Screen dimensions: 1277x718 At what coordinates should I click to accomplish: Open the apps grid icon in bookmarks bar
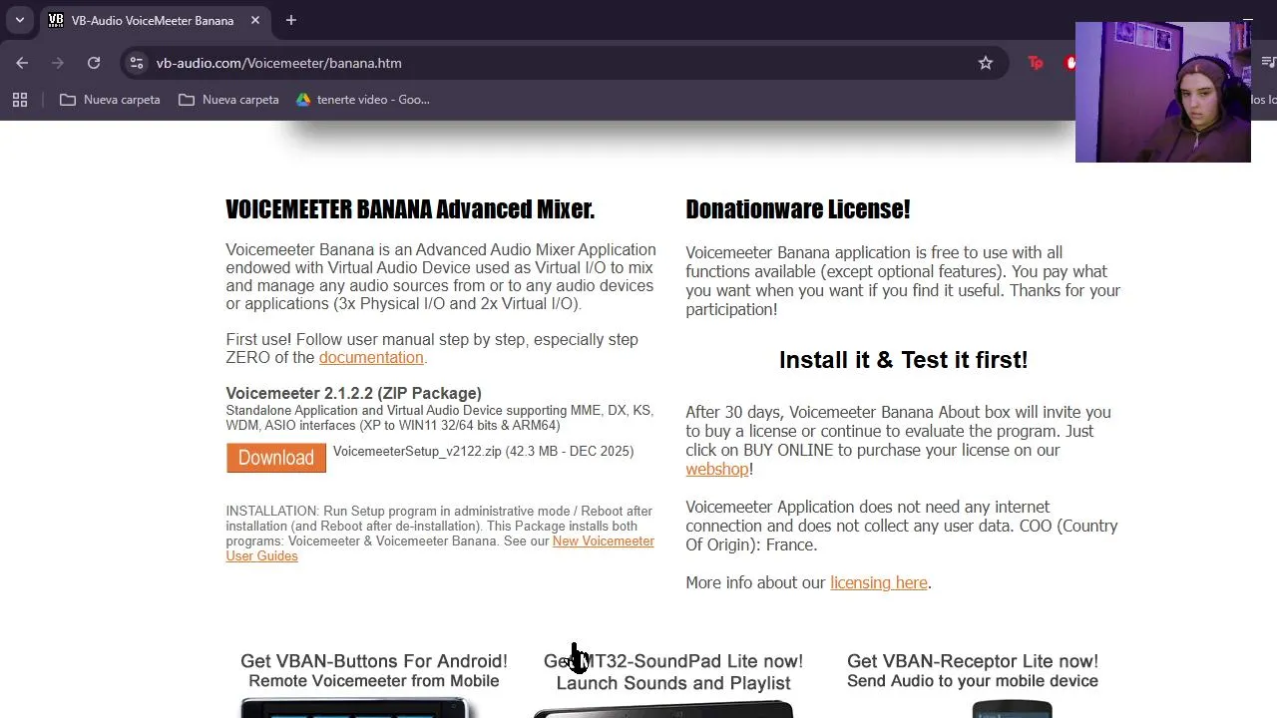20,100
